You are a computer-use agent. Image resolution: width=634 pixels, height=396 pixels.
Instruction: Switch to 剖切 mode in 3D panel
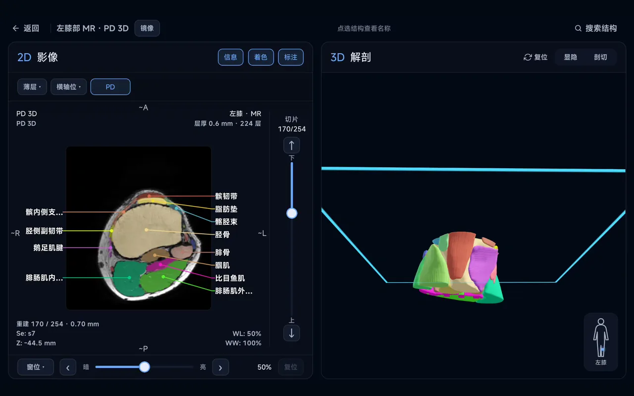[x=601, y=57]
